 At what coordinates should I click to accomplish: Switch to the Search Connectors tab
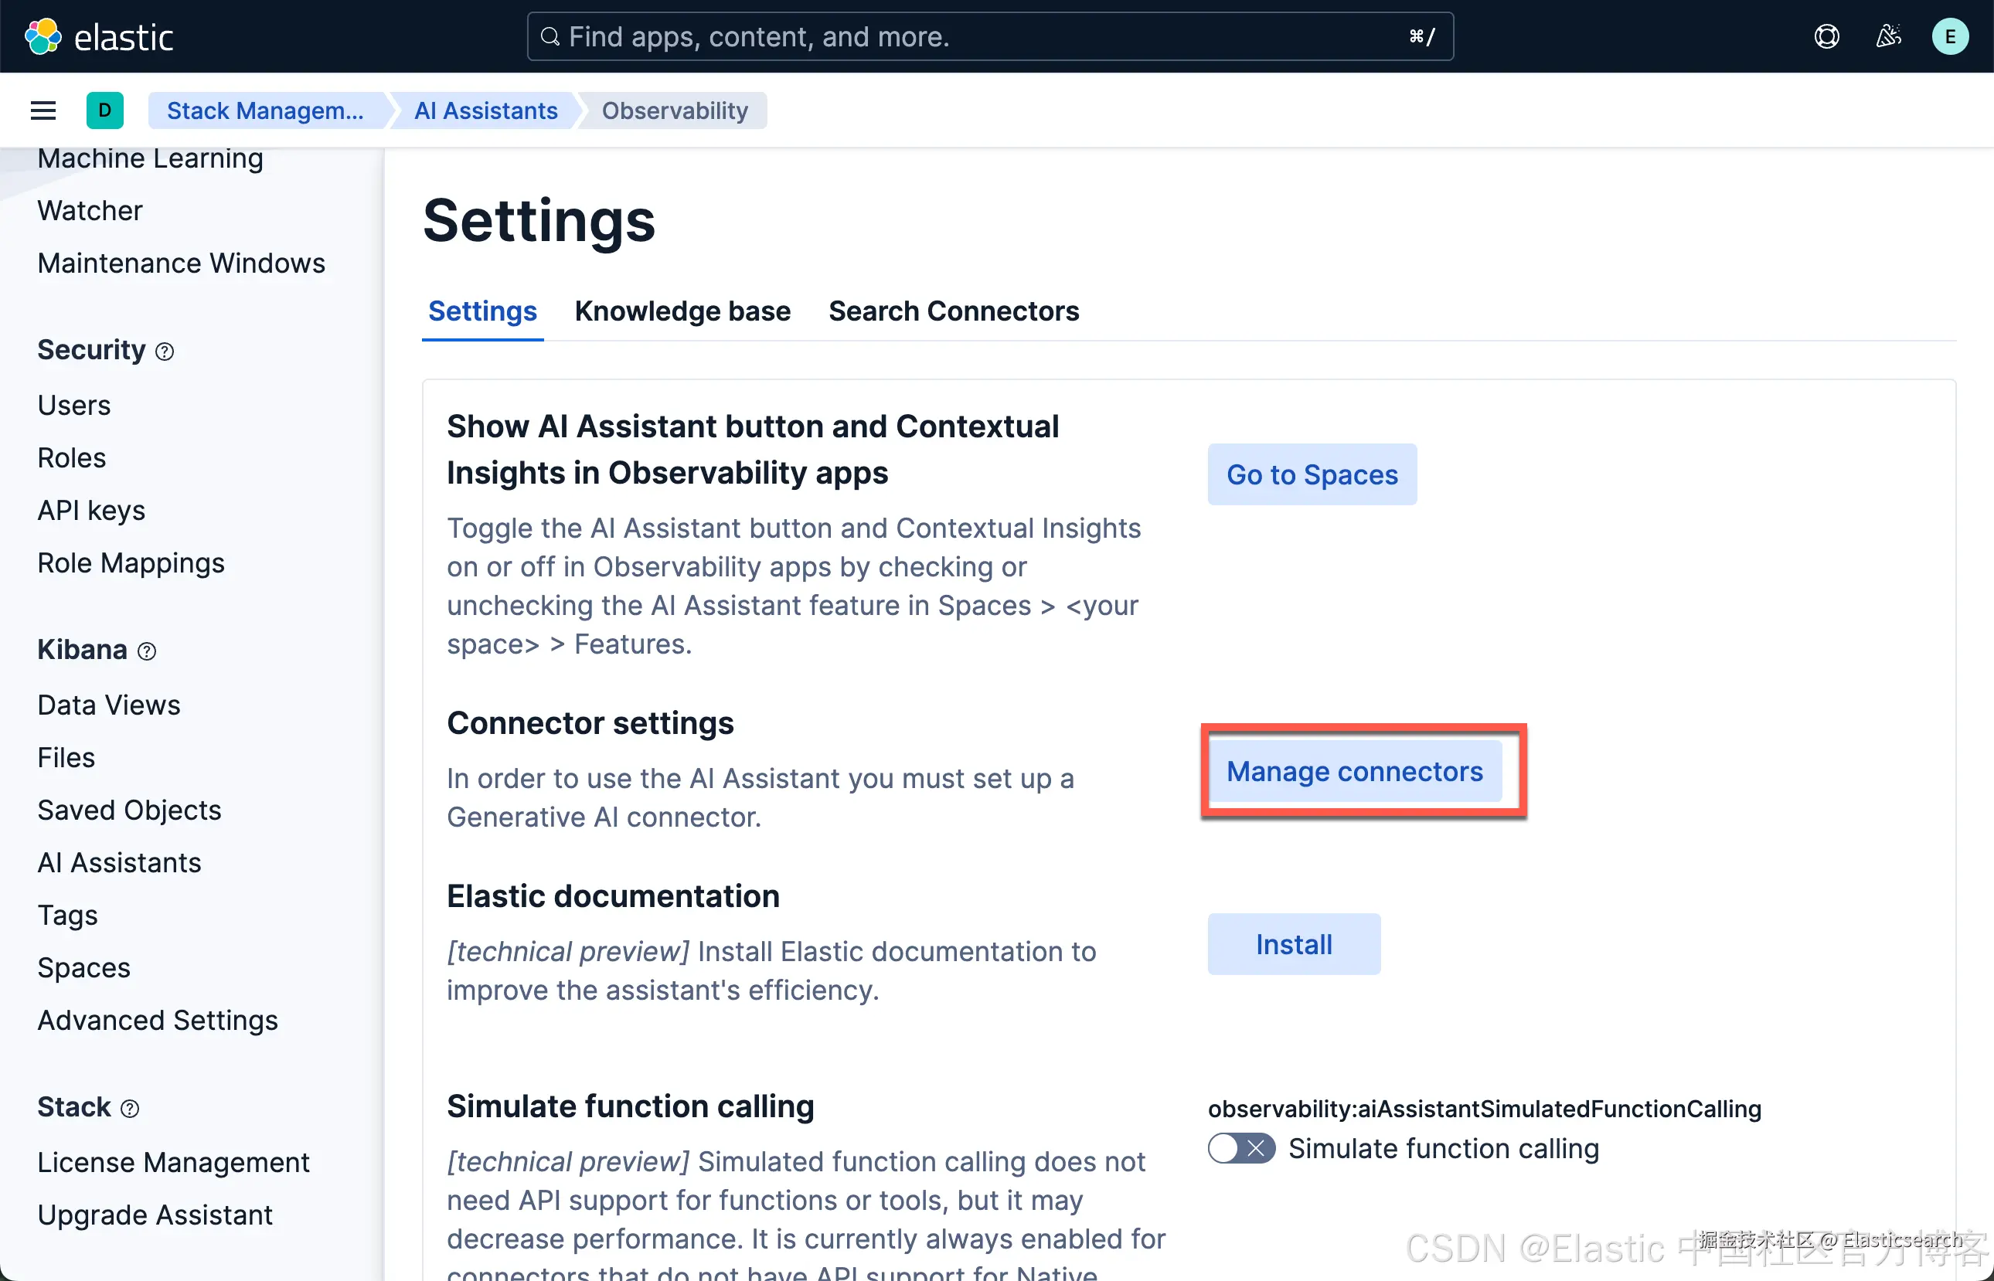[x=953, y=311]
